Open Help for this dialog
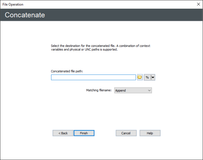This screenshot has height=160, width=203. 150,133
